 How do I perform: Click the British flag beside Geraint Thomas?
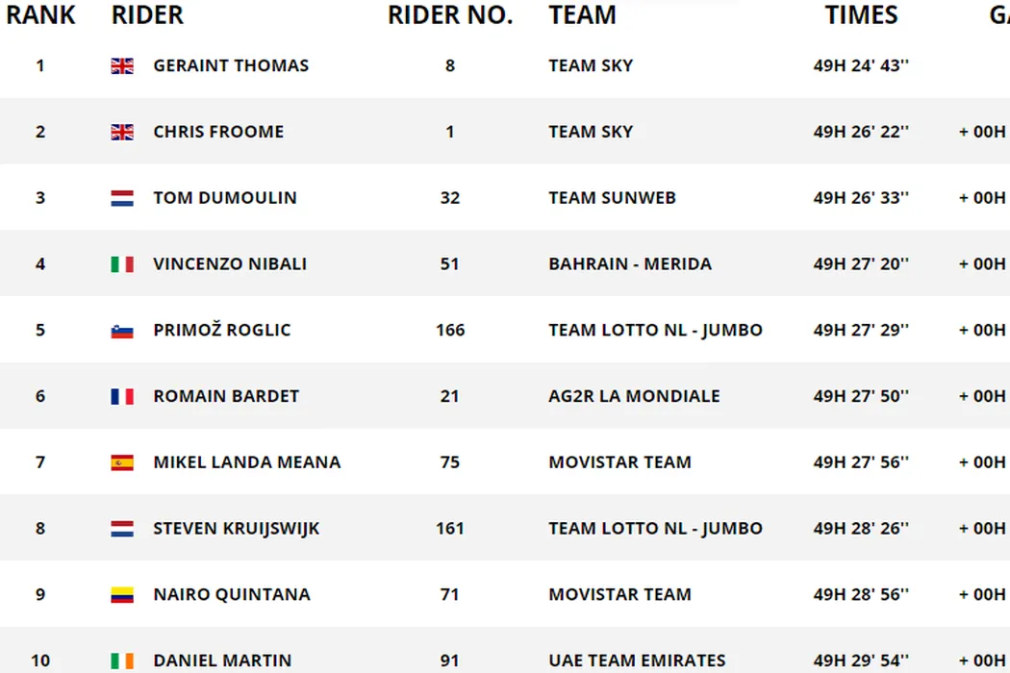[122, 66]
